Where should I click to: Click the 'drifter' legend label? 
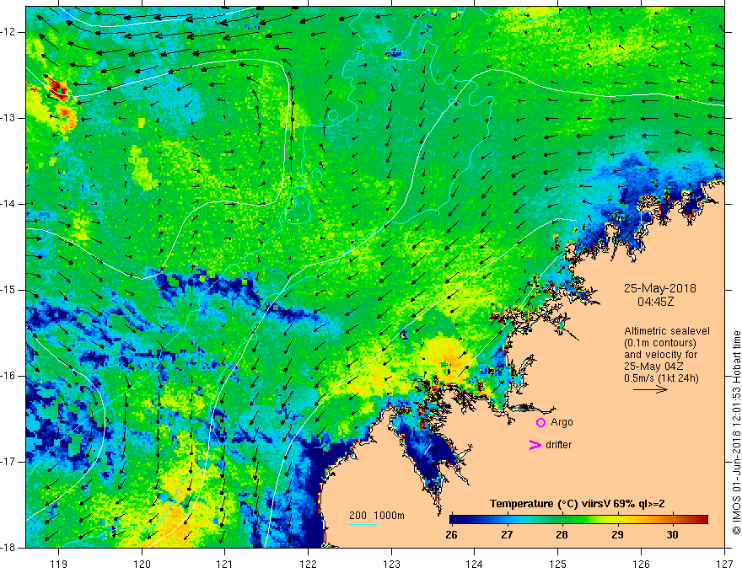pos(558,445)
